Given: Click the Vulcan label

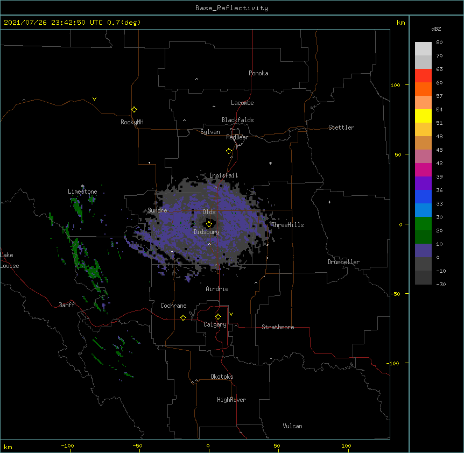Looking at the screenshot, I should tap(292, 426).
